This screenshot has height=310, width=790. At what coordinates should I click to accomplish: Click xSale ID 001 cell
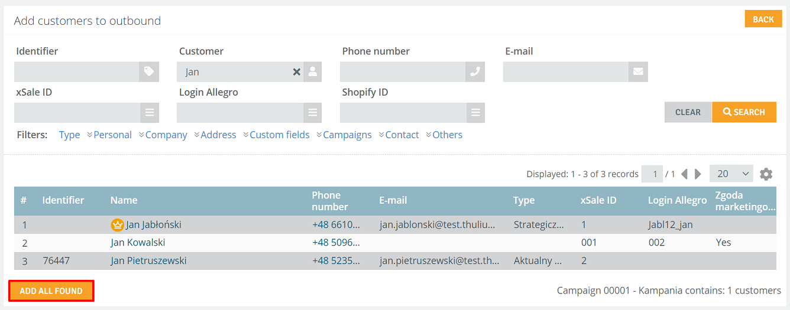pyautogui.click(x=589, y=243)
